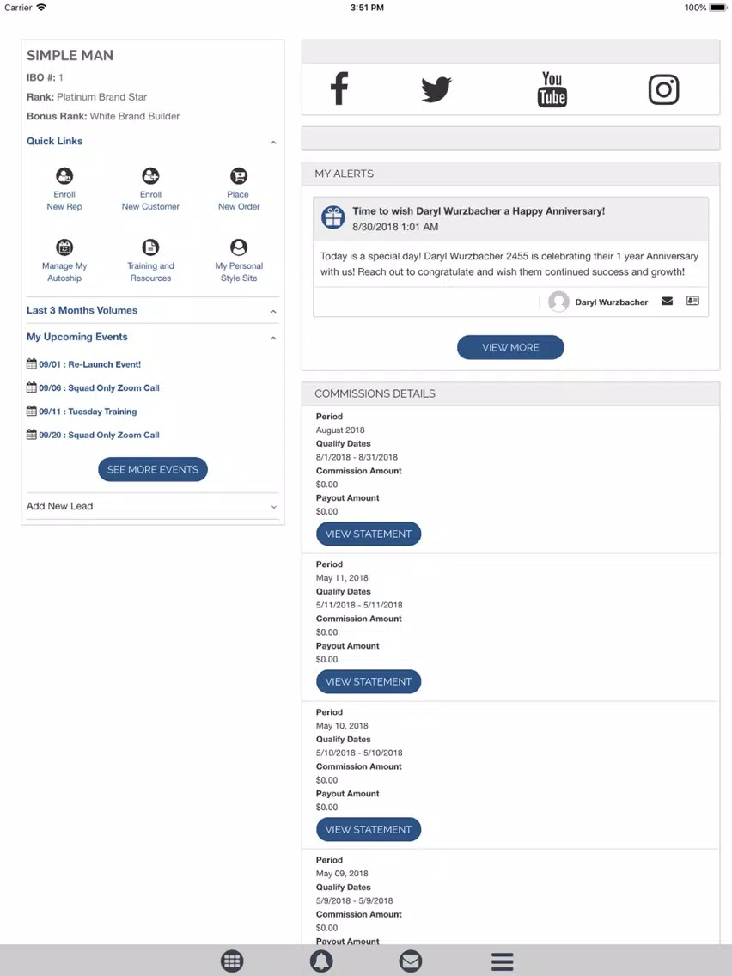Collapse the Quick Links section chevron
This screenshot has height=976, width=732.
tap(273, 143)
